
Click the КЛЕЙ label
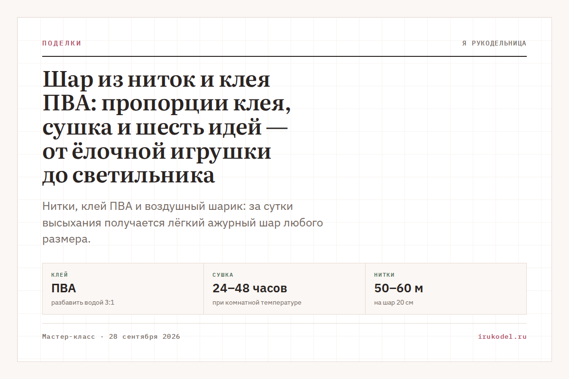(59, 275)
